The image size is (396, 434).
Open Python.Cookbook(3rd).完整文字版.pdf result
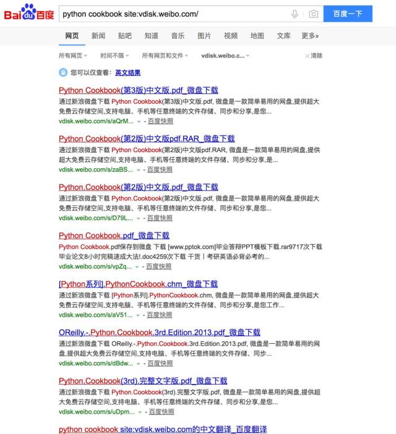click(143, 381)
